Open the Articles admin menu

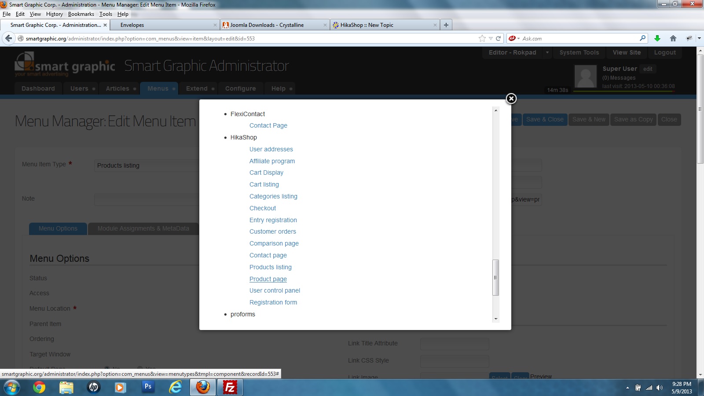click(119, 88)
